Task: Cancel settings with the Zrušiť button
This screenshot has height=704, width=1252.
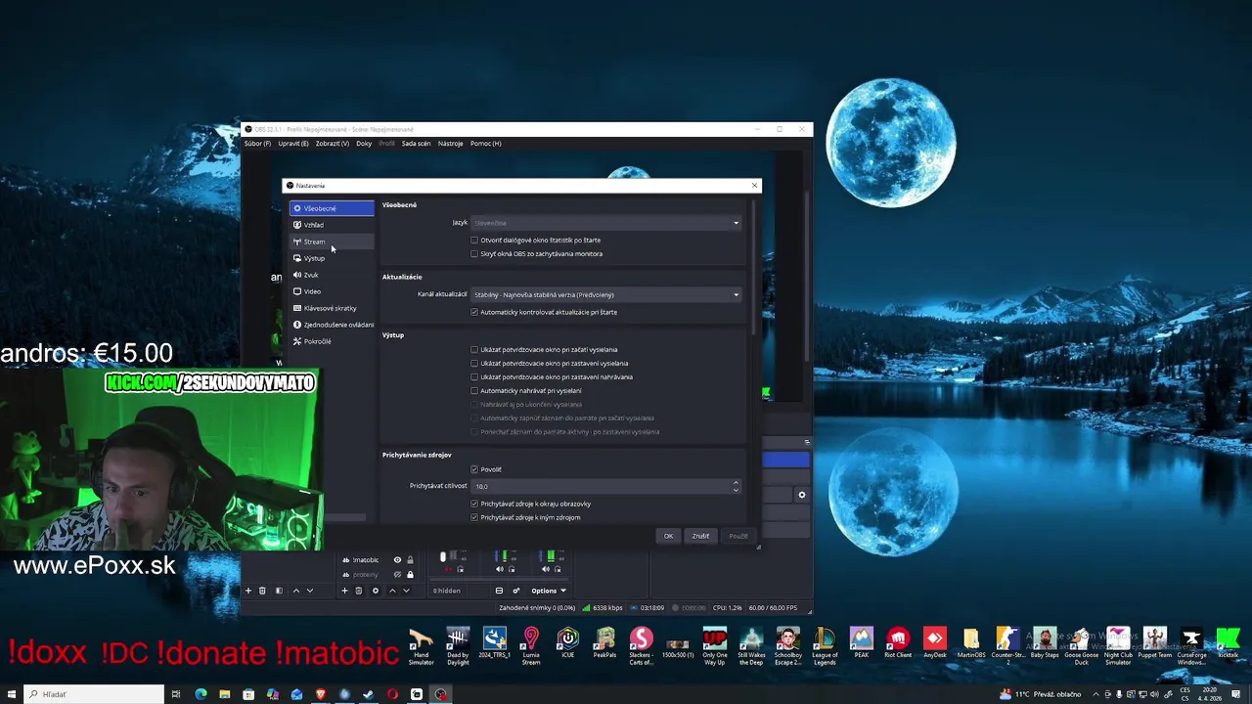Action: click(700, 536)
